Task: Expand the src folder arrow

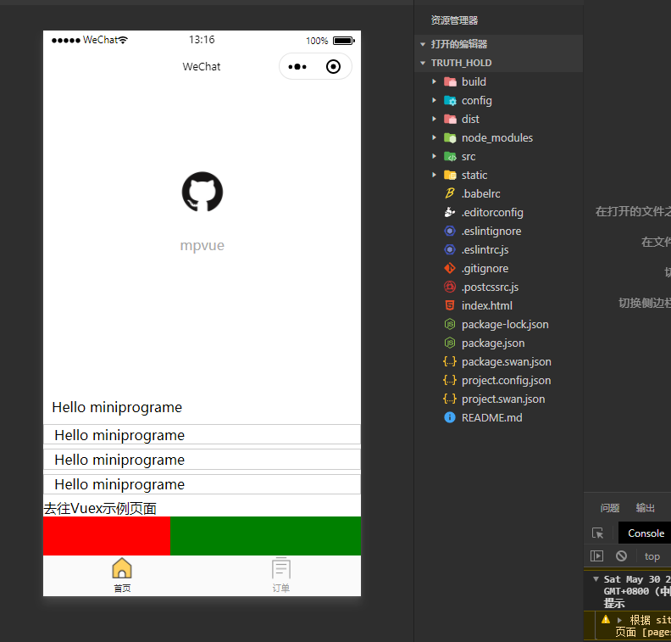Action: tap(434, 156)
